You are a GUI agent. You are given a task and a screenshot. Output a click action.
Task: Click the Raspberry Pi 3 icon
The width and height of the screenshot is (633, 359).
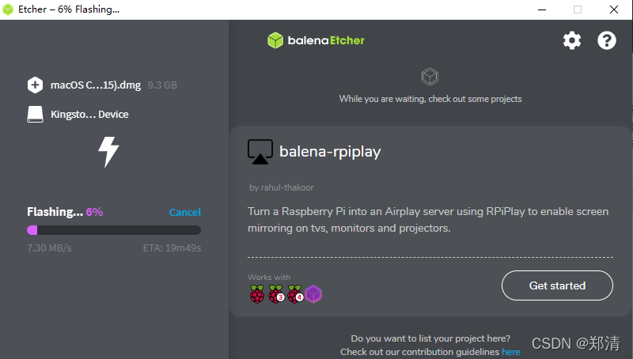pos(276,294)
